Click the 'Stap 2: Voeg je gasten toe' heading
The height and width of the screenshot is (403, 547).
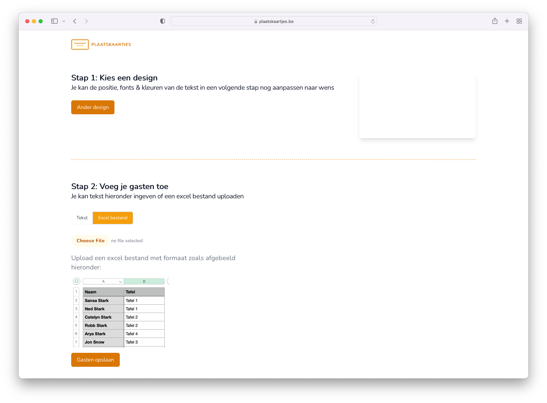[120, 186]
